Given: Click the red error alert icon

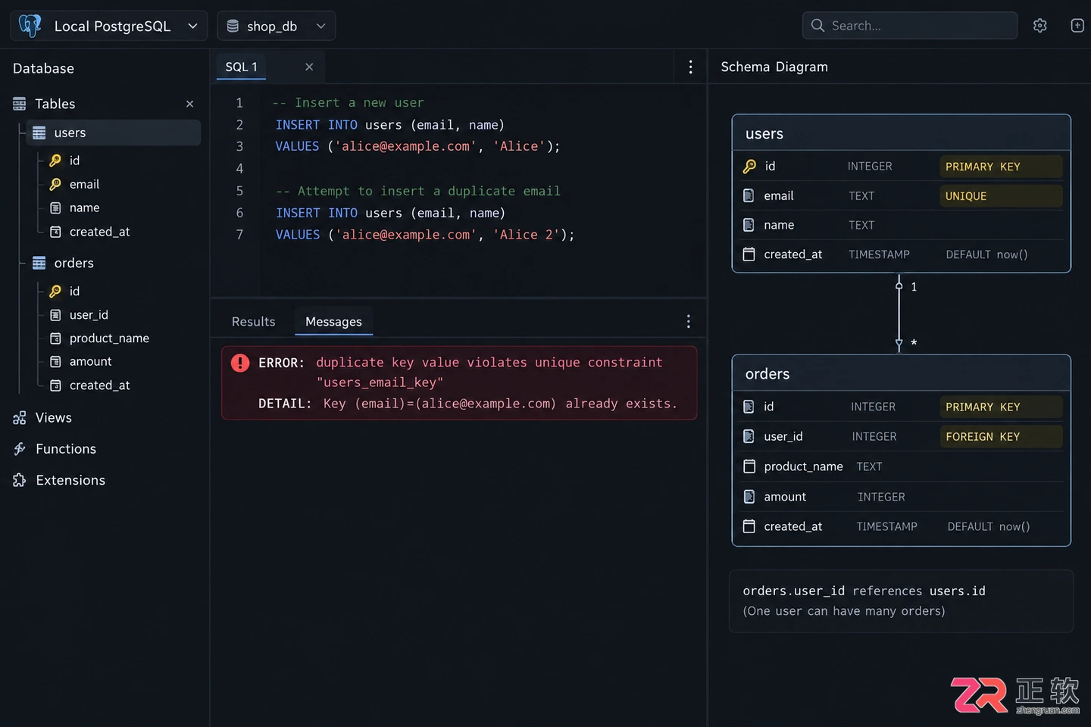Looking at the screenshot, I should 240,363.
